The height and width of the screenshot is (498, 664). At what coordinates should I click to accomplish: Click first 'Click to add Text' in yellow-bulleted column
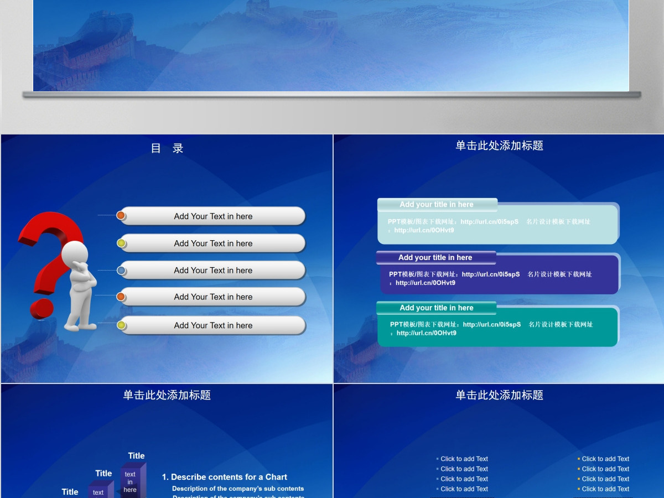pos(605,459)
